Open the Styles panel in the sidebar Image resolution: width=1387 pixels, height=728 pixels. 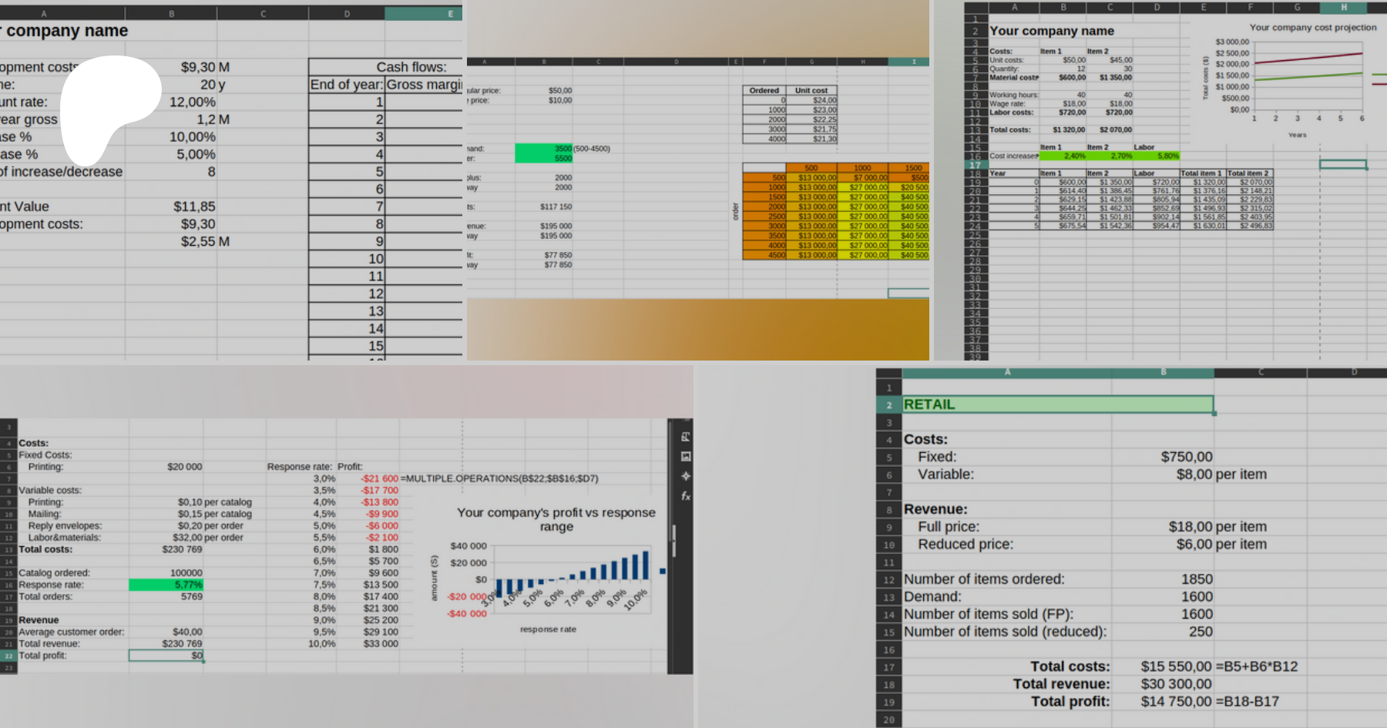(x=685, y=437)
